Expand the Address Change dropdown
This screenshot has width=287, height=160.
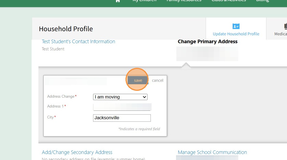pyautogui.click(x=120, y=97)
